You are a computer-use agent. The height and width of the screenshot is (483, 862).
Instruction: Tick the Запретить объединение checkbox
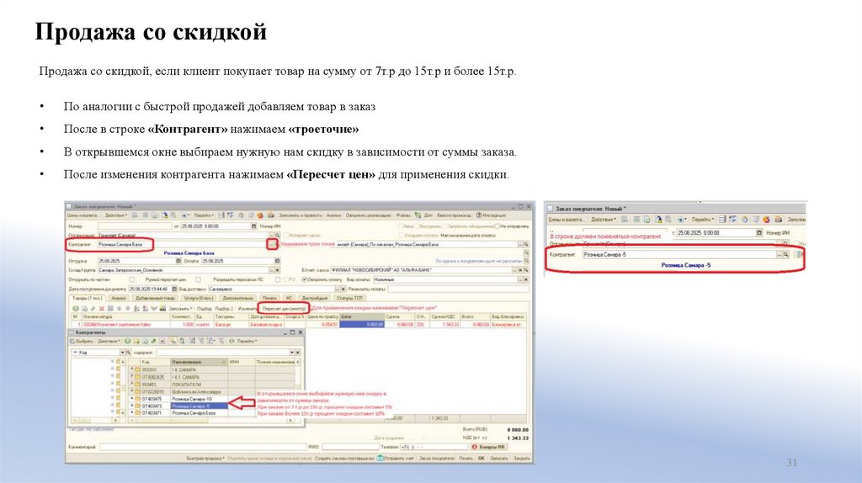coord(444,226)
